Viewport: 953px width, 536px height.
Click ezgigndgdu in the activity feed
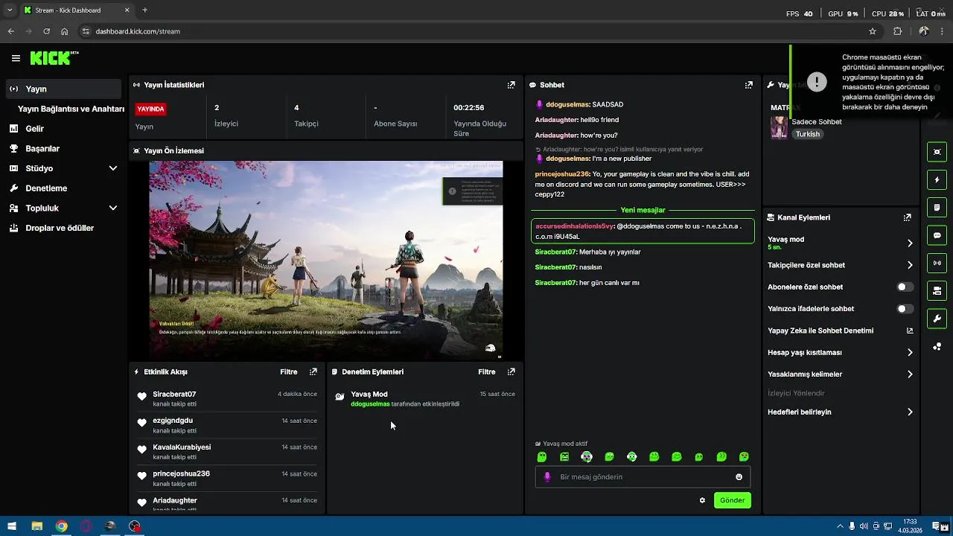click(x=173, y=421)
